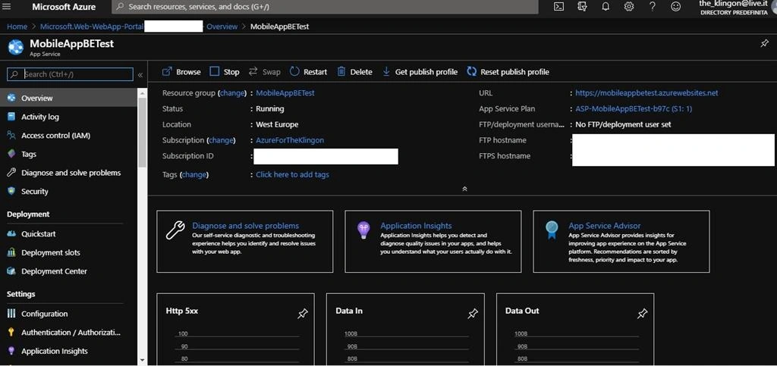Collapse the sidebar menu with chevron
Image resolution: width=777 pixels, height=366 pixels.
tap(140, 75)
